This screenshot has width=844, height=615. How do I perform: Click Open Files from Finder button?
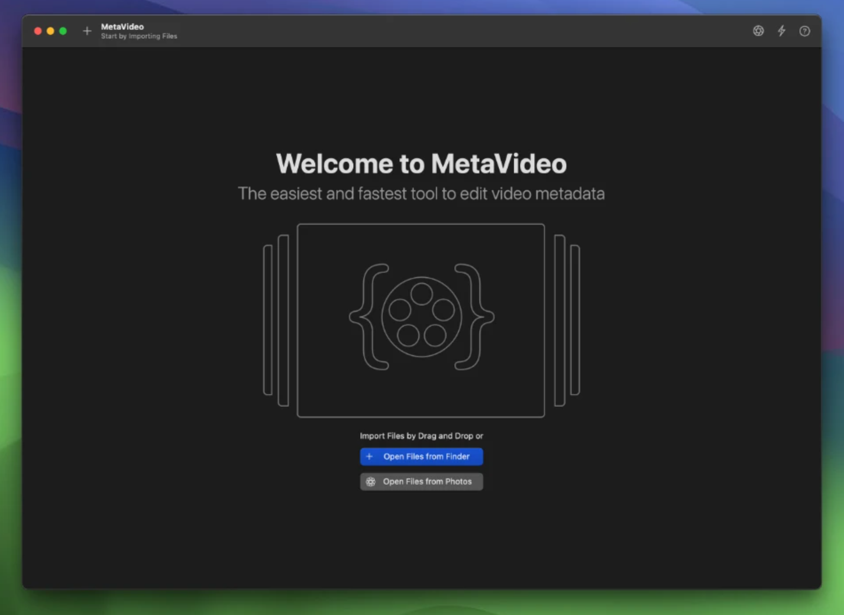point(421,457)
